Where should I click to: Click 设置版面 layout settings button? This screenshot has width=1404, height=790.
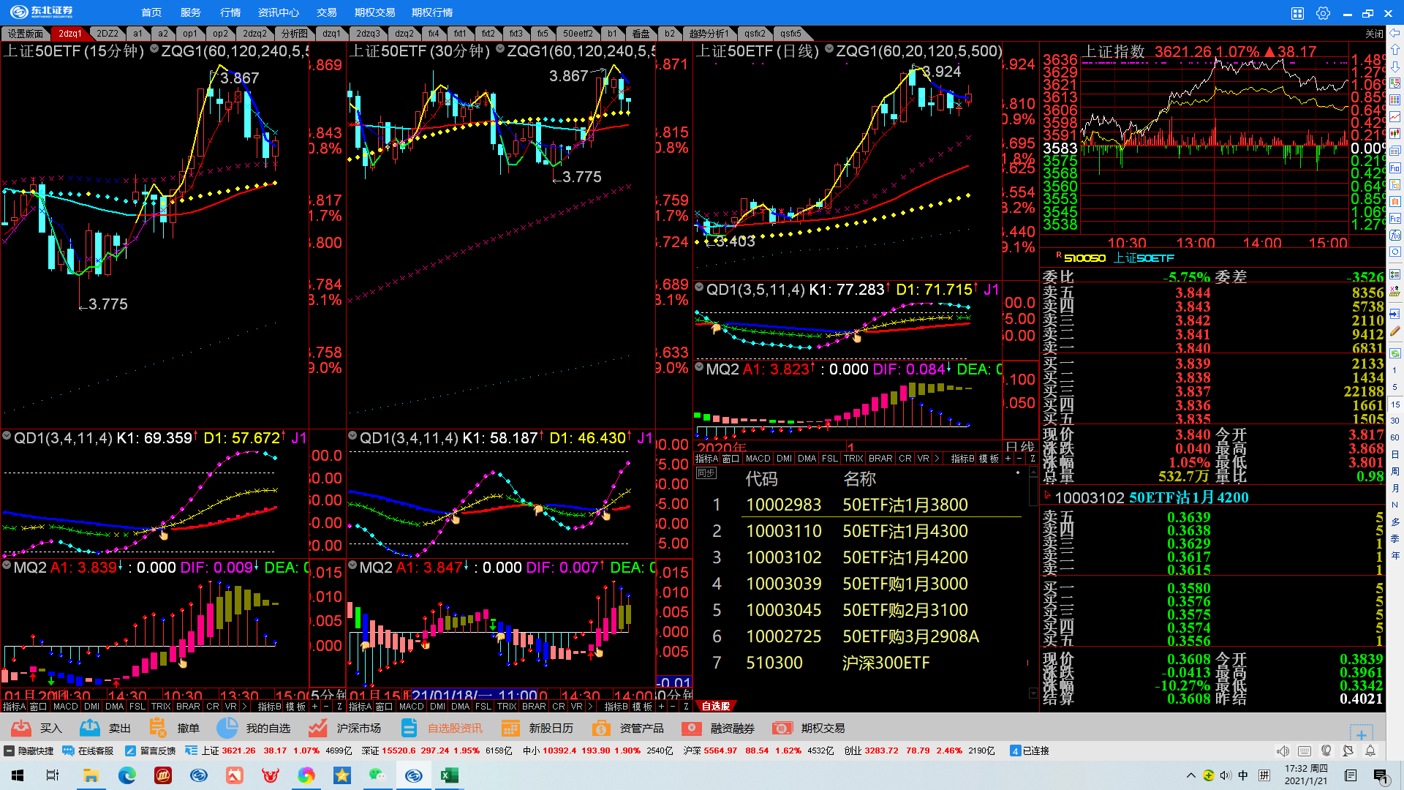(26, 34)
